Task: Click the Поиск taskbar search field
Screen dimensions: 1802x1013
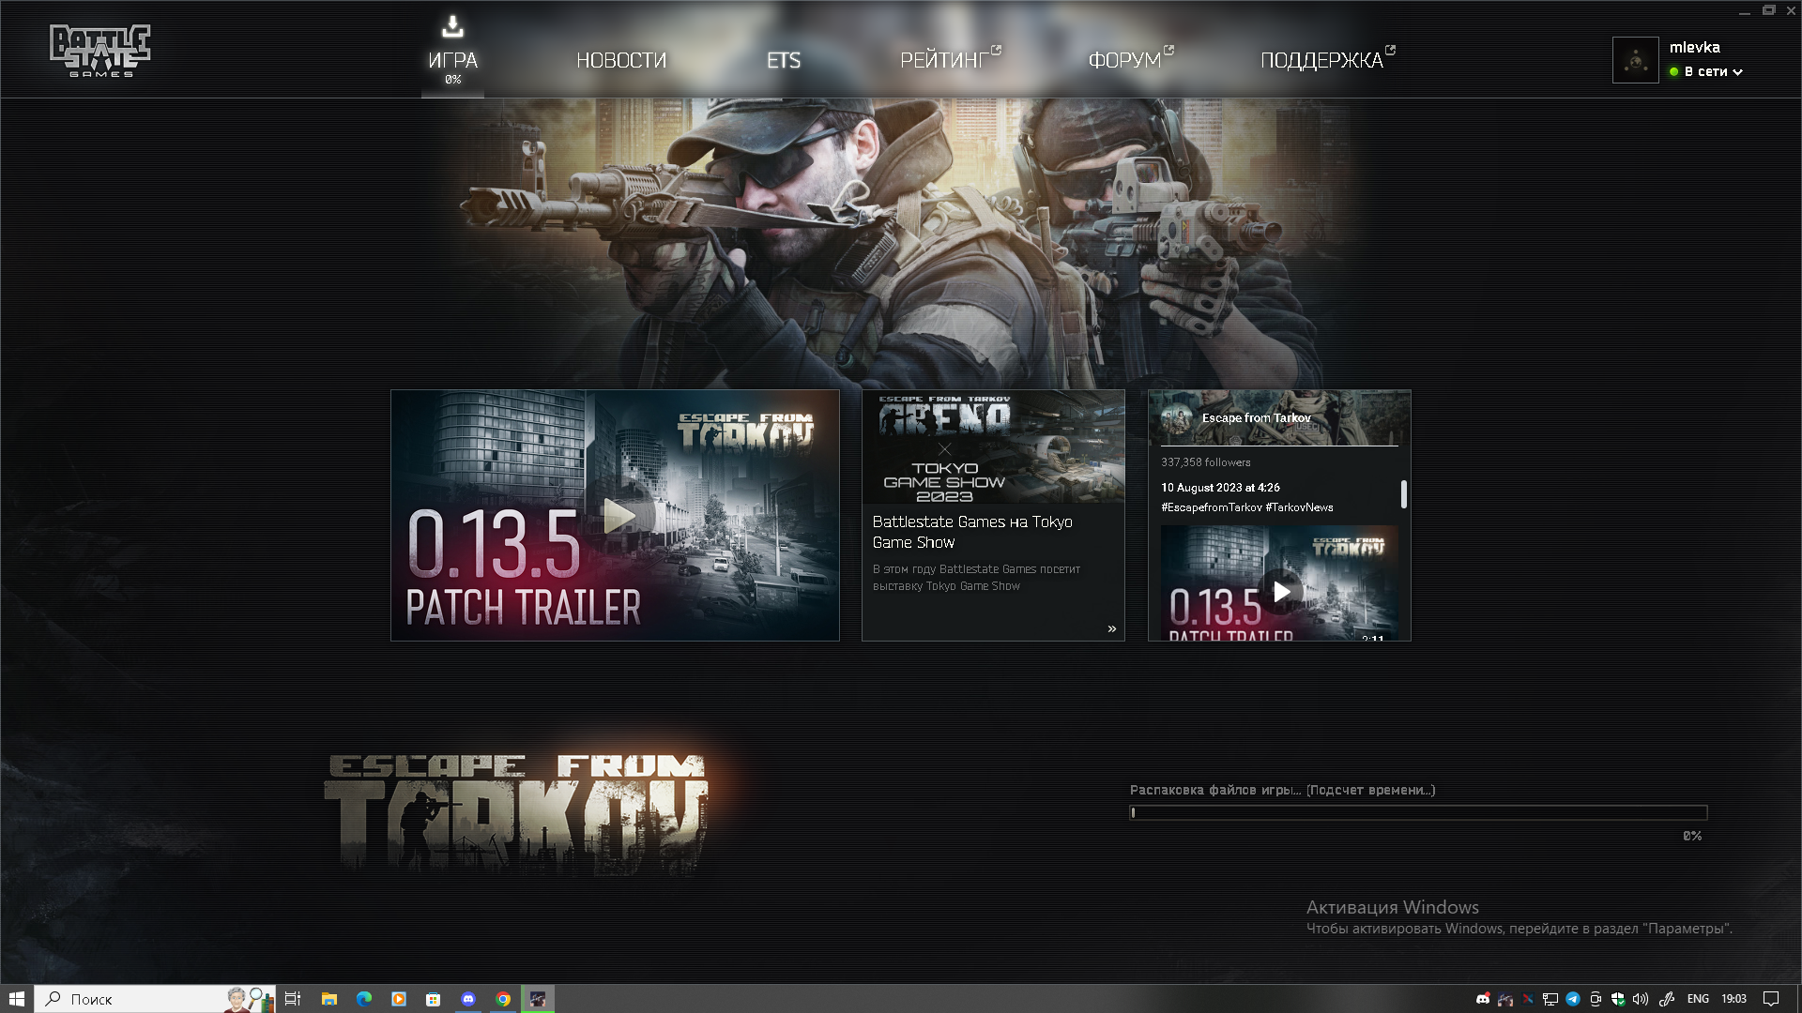Action: pyautogui.click(x=155, y=999)
